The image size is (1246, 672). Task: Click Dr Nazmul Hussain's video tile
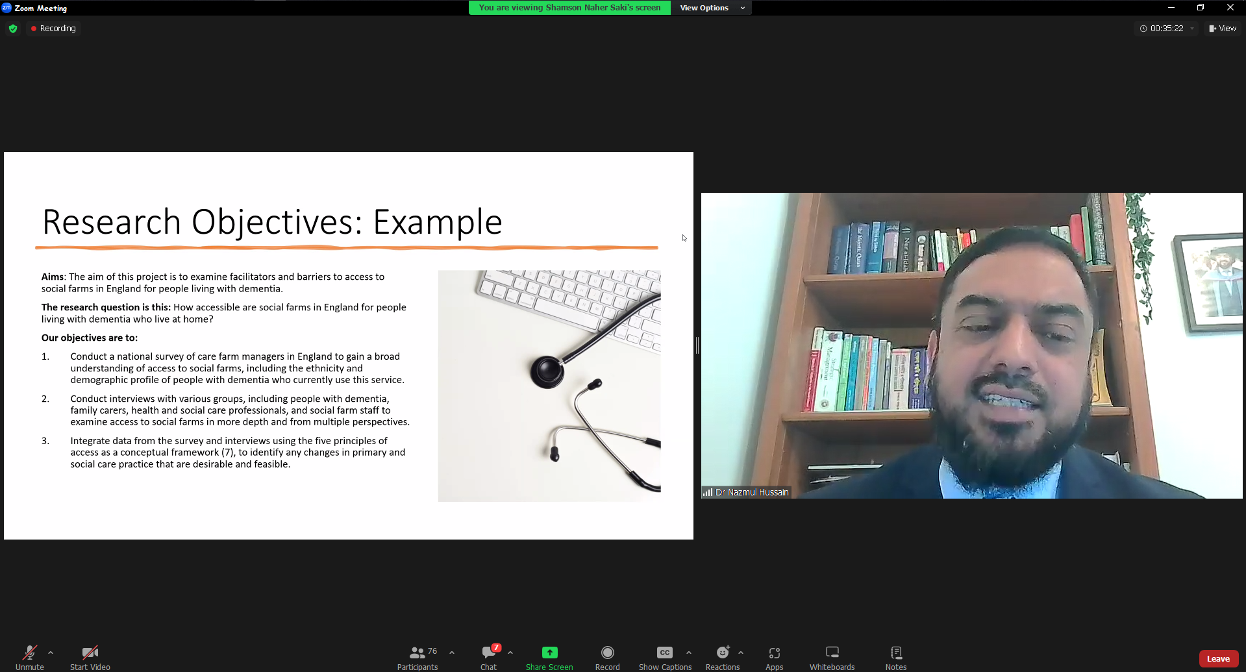971,345
